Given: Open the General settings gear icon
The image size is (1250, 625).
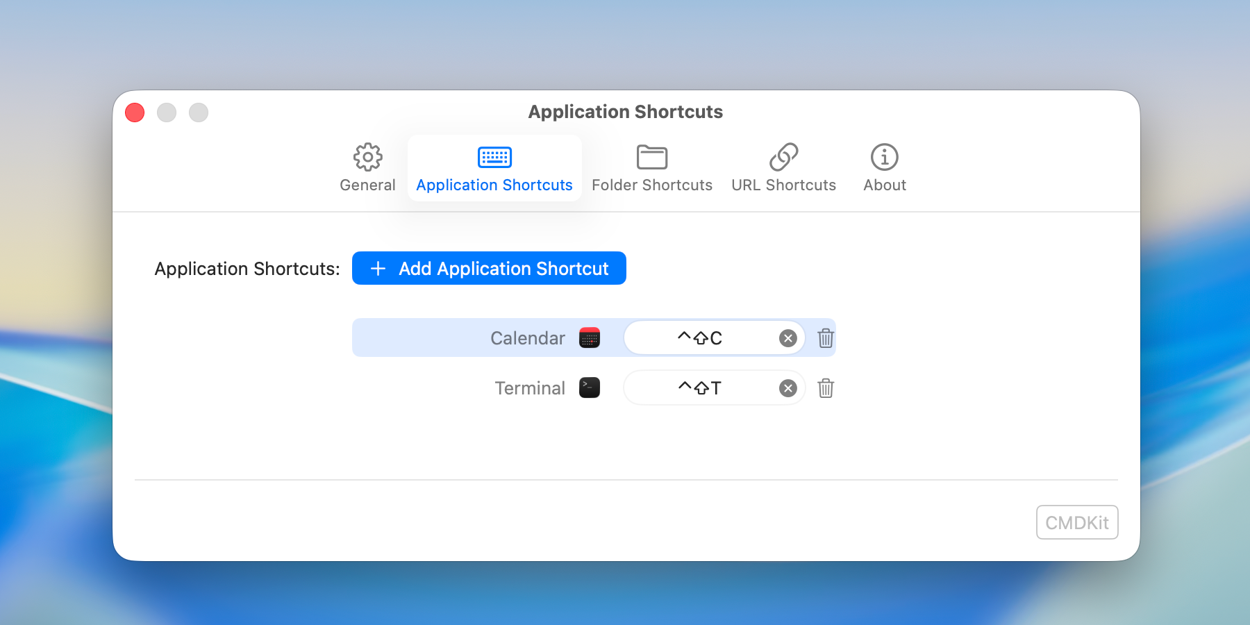Looking at the screenshot, I should 367,158.
